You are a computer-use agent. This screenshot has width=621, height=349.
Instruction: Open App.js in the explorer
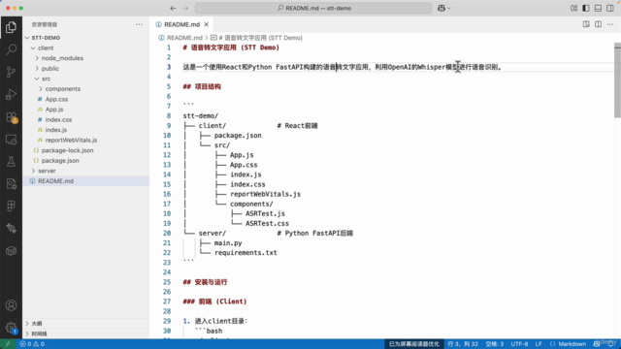point(54,110)
